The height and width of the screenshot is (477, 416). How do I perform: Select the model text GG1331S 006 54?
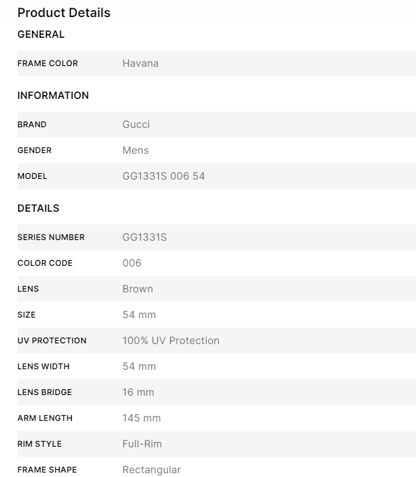(x=164, y=176)
